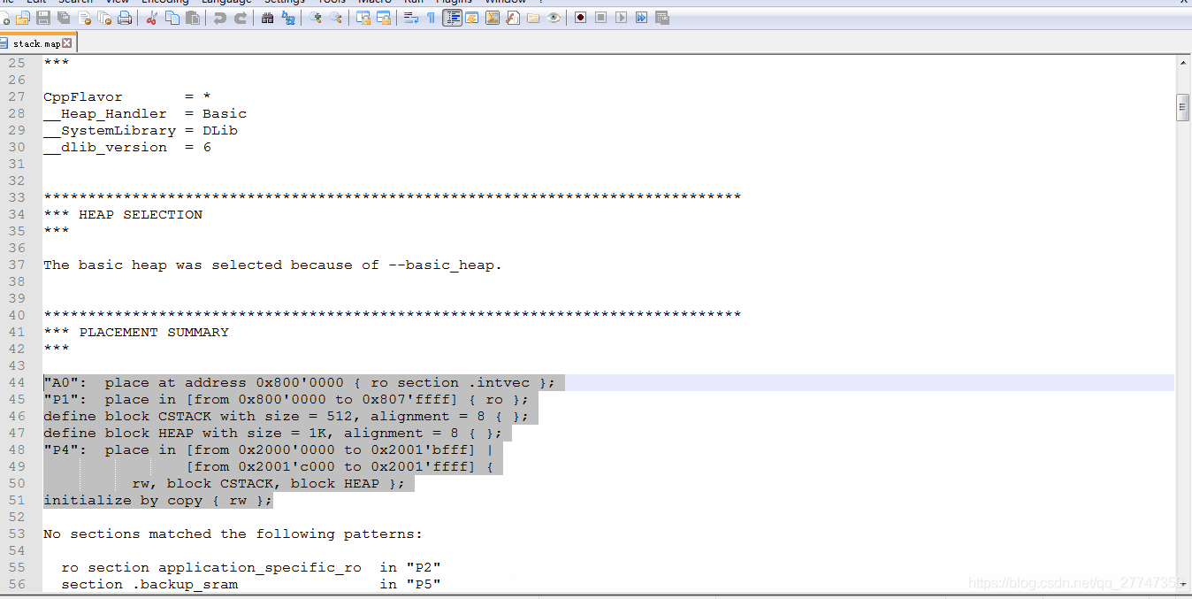Viewport: 1192px width, 599px height.
Task: Toggle show all characters (paragraph mark icon)
Action: (430, 18)
